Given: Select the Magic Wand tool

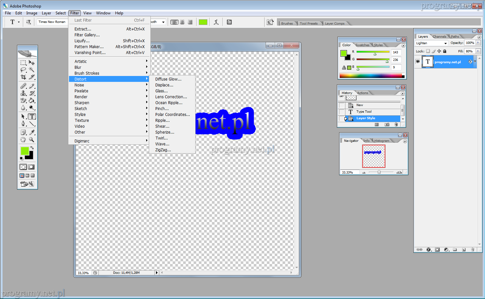Looking at the screenshot, I should coord(32,70).
